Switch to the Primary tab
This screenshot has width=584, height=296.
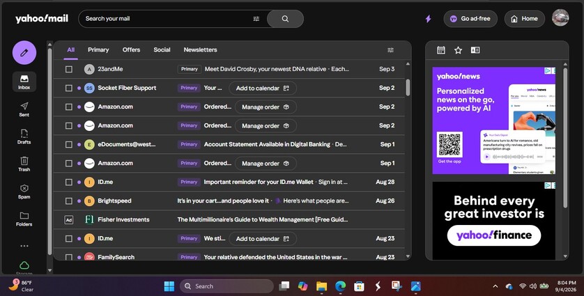coord(98,49)
